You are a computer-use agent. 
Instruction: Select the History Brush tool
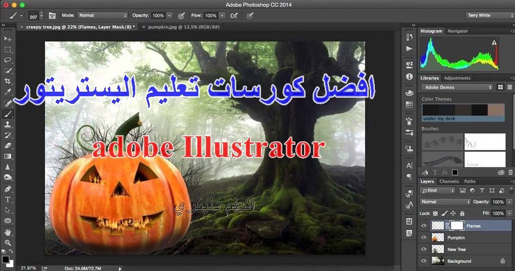pos(8,135)
